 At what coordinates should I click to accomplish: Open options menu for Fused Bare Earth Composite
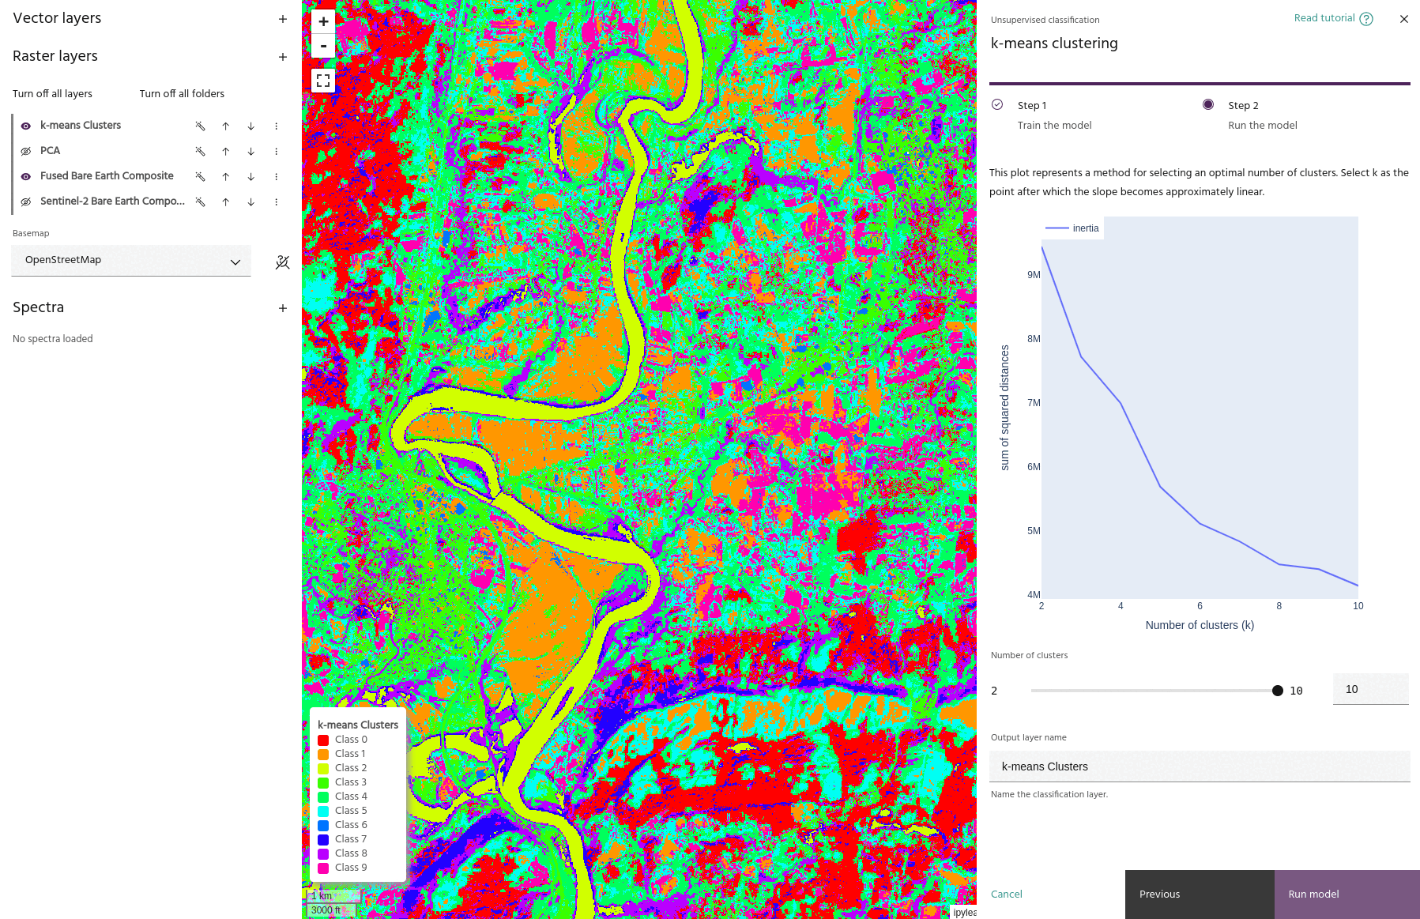pyautogui.click(x=276, y=176)
